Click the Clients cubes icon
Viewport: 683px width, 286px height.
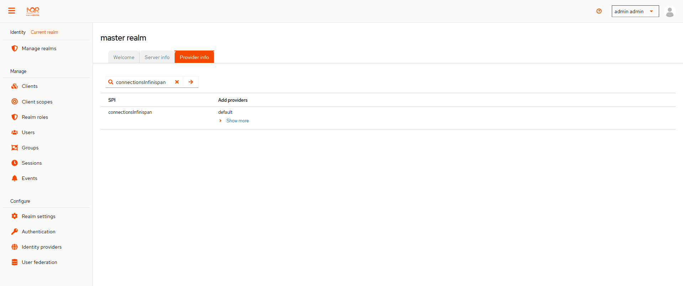[15, 86]
